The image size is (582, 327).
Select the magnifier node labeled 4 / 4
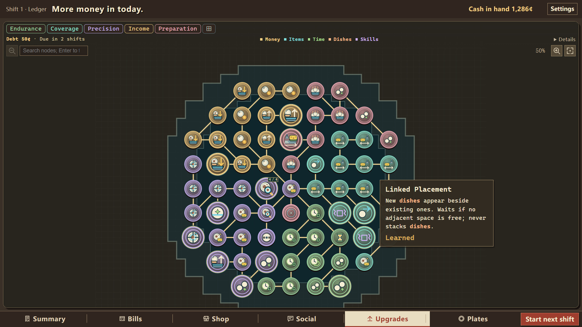(266, 189)
